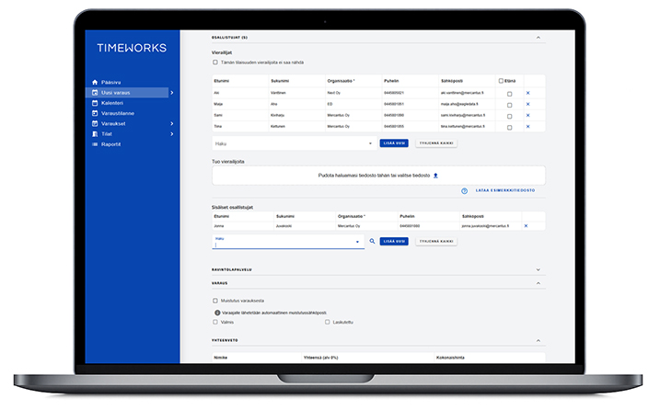Tick the Estänä checkbox for Maija Aho
Viewport: 660px width, 410px height.
(x=510, y=104)
